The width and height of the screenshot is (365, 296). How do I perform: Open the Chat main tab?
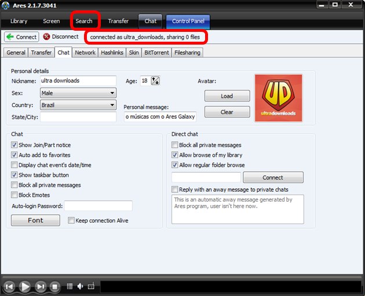coord(151,21)
